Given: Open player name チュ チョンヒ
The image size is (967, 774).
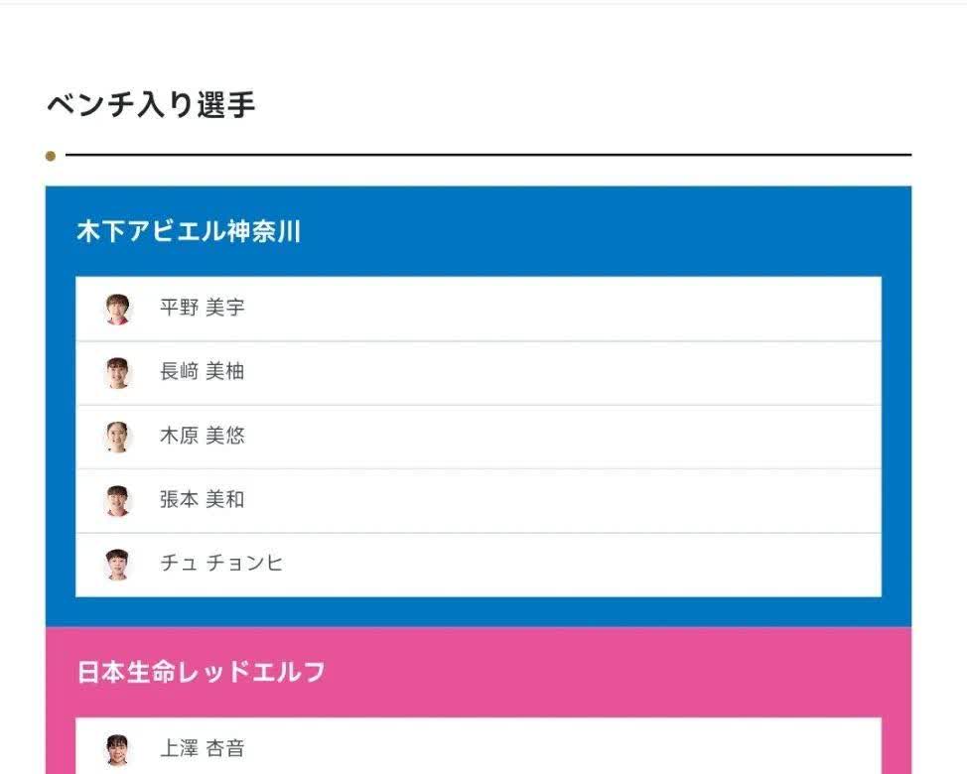Looking at the screenshot, I should click(x=221, y=563).
